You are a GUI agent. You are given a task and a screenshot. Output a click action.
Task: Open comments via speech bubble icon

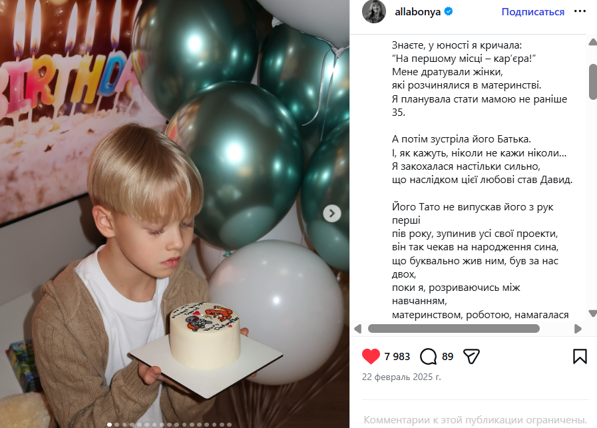pyautogui.click(x=428, y=357)
